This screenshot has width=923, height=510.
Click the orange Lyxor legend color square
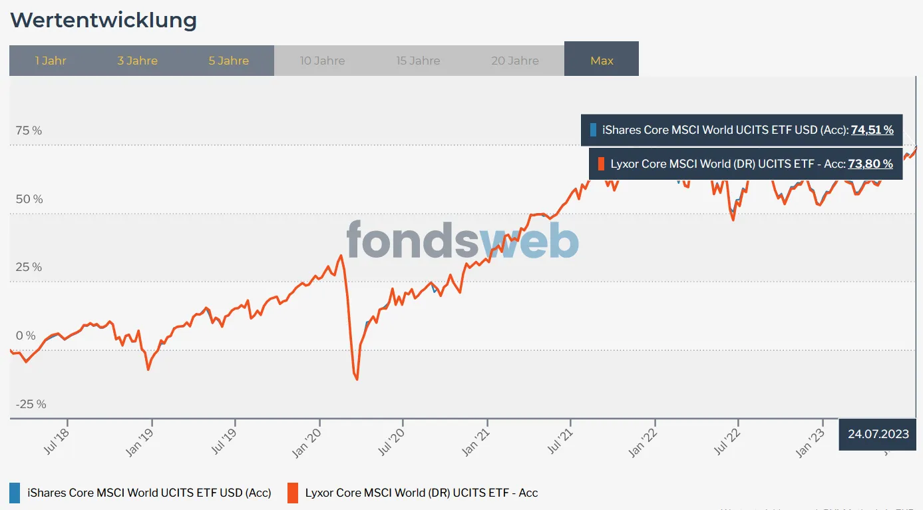pyautogui.click(x=293, y=493)
